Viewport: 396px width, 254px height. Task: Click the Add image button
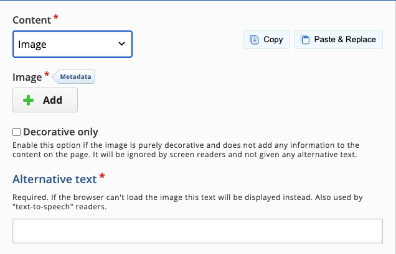tap(45, 100)
